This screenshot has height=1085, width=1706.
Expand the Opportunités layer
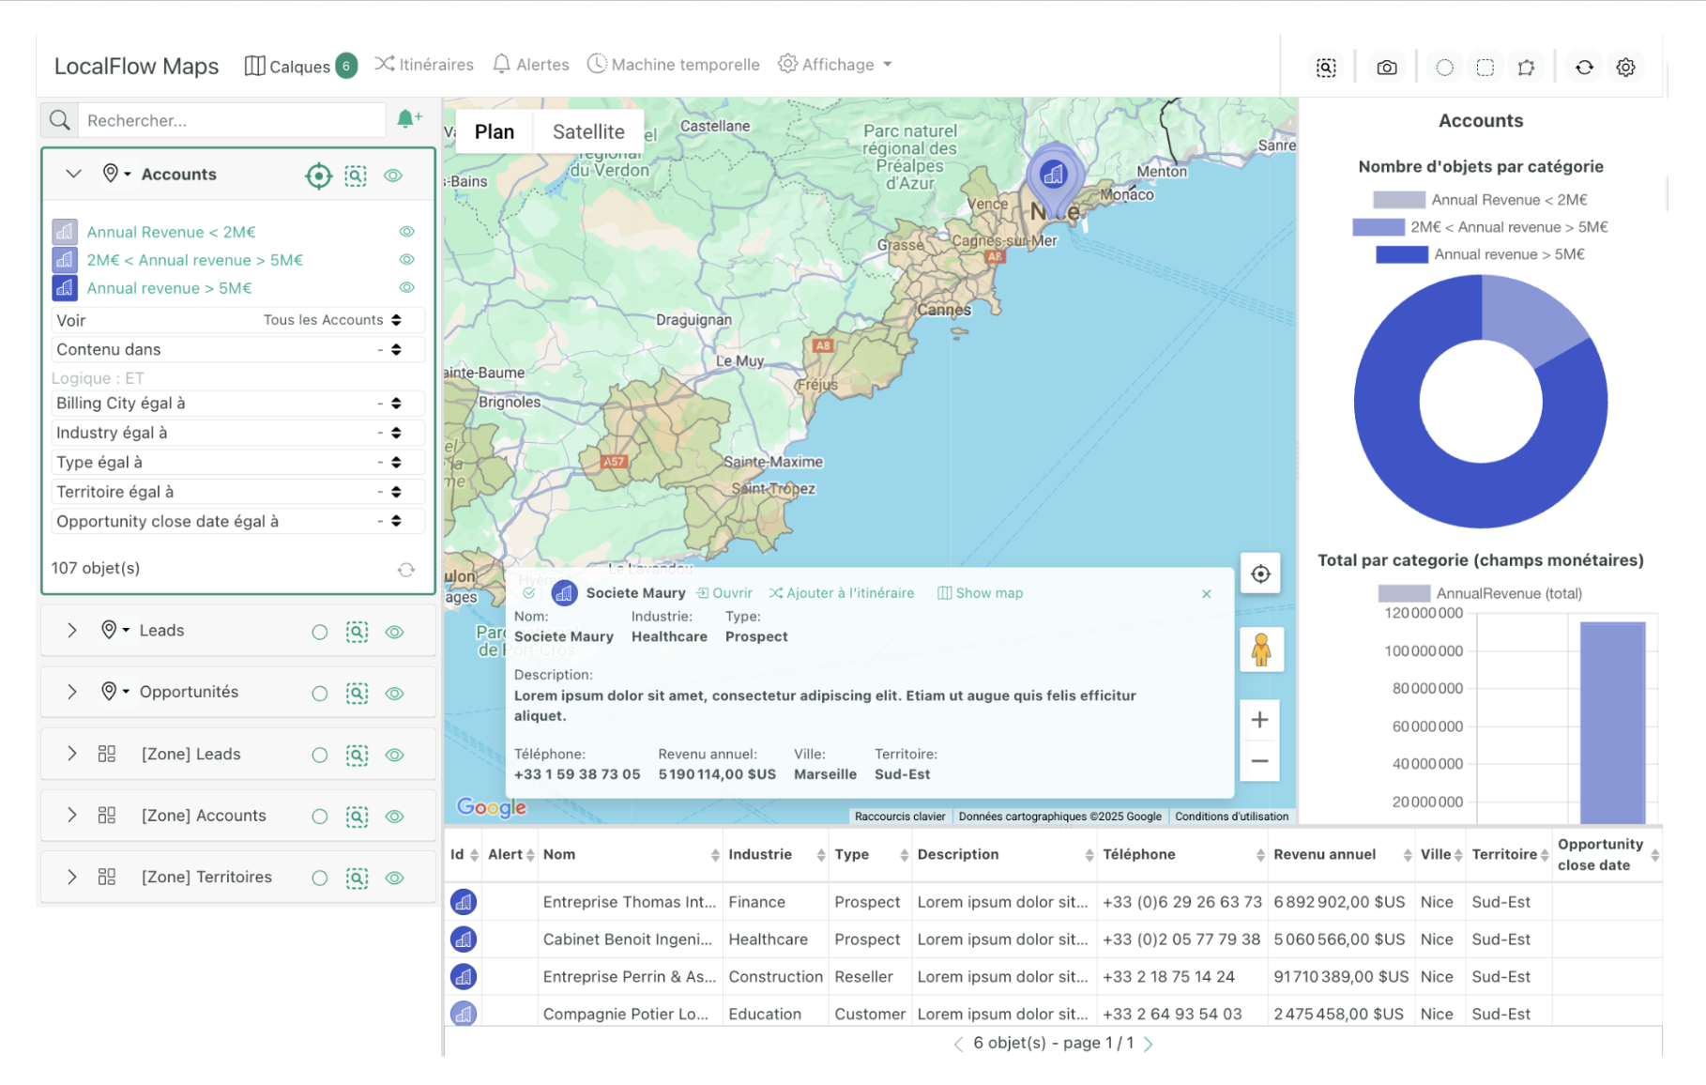[71, 692]
